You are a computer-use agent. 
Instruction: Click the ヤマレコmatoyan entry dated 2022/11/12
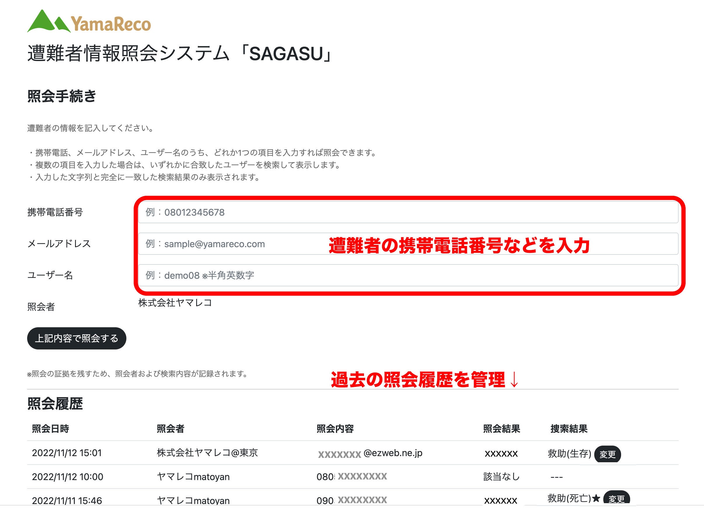192,477
